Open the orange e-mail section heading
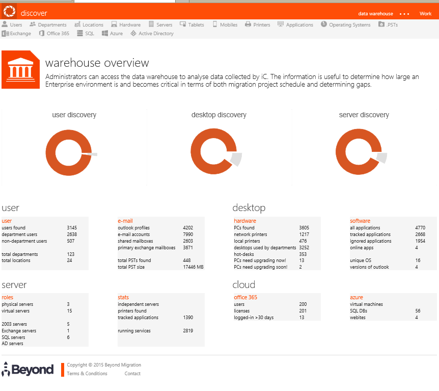The width and height of the screenshot is (439, 391). click(x=125, y=221)
